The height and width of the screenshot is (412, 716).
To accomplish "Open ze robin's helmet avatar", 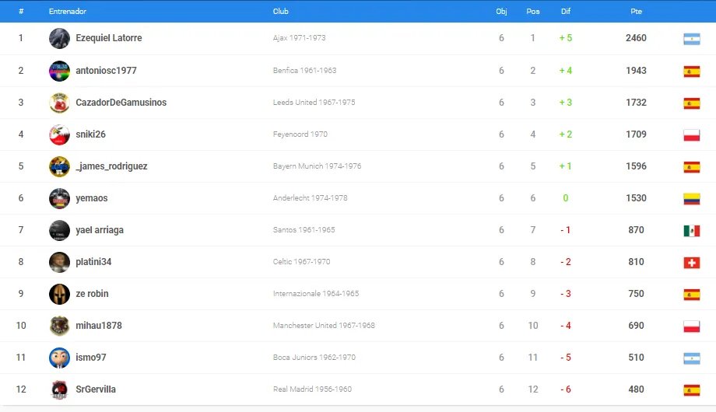I will pos(59,295).
